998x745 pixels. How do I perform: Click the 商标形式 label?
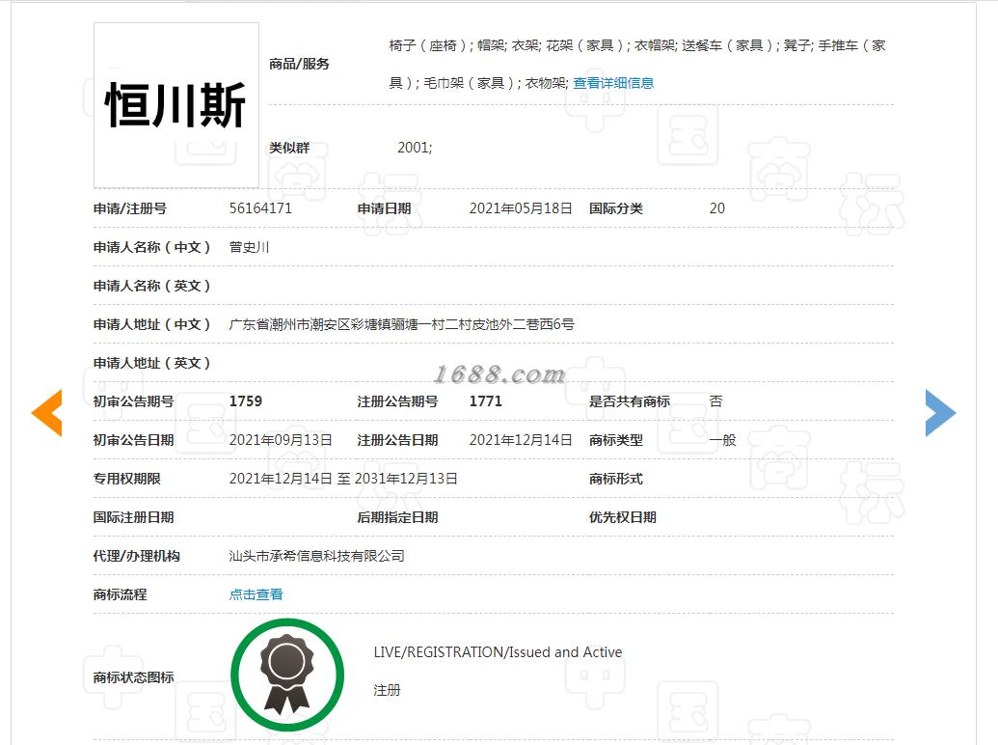(615, 479)
